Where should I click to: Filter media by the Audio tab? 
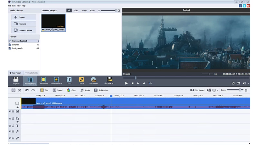(92, 10)
